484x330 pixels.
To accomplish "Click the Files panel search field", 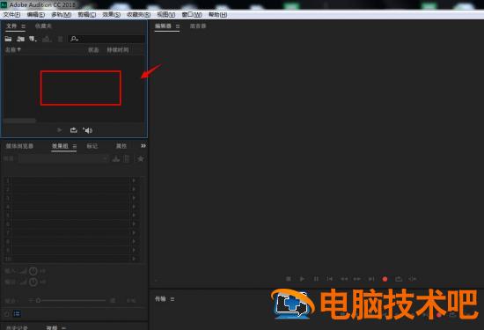I will click(x=106, y=39).
